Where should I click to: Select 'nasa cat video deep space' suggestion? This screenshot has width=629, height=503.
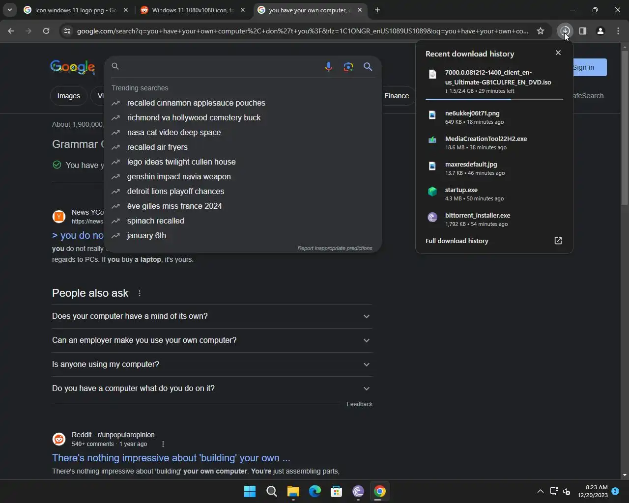(x=243, y=133)
